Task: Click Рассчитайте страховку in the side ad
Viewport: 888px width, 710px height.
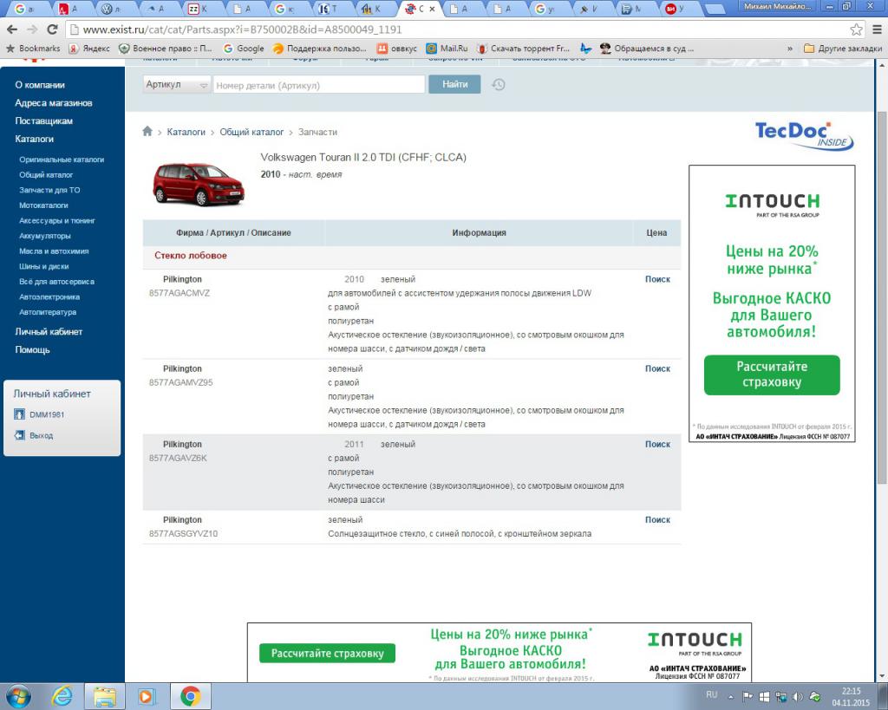Action: pos(772,375)
